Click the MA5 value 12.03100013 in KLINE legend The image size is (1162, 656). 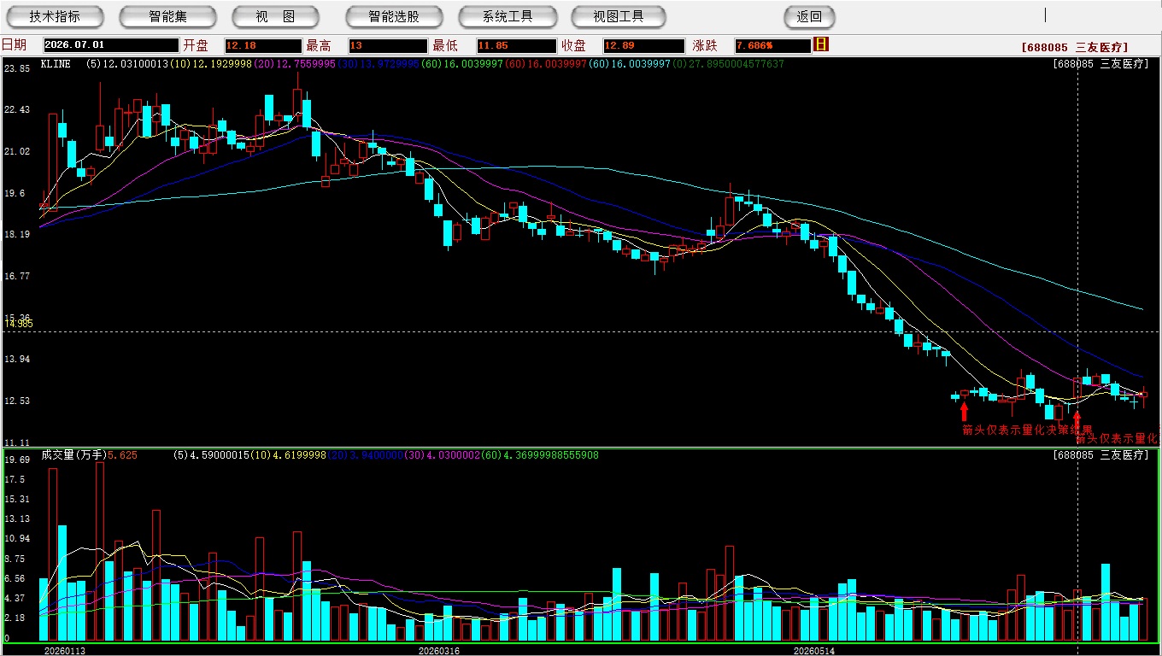136,64
